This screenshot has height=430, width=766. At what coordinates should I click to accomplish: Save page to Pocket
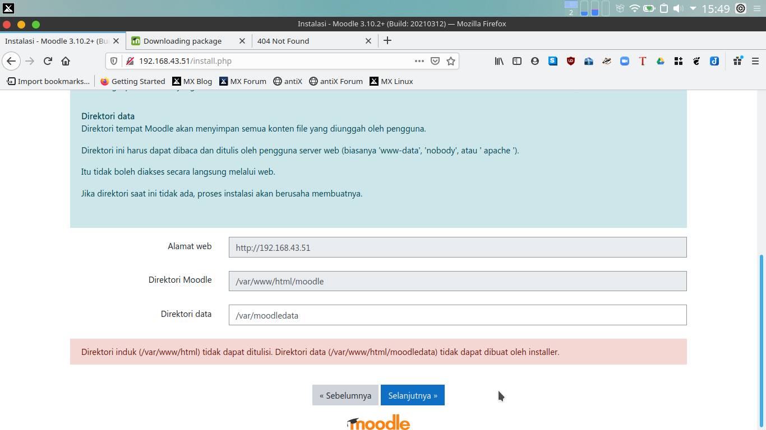[435, 61]
